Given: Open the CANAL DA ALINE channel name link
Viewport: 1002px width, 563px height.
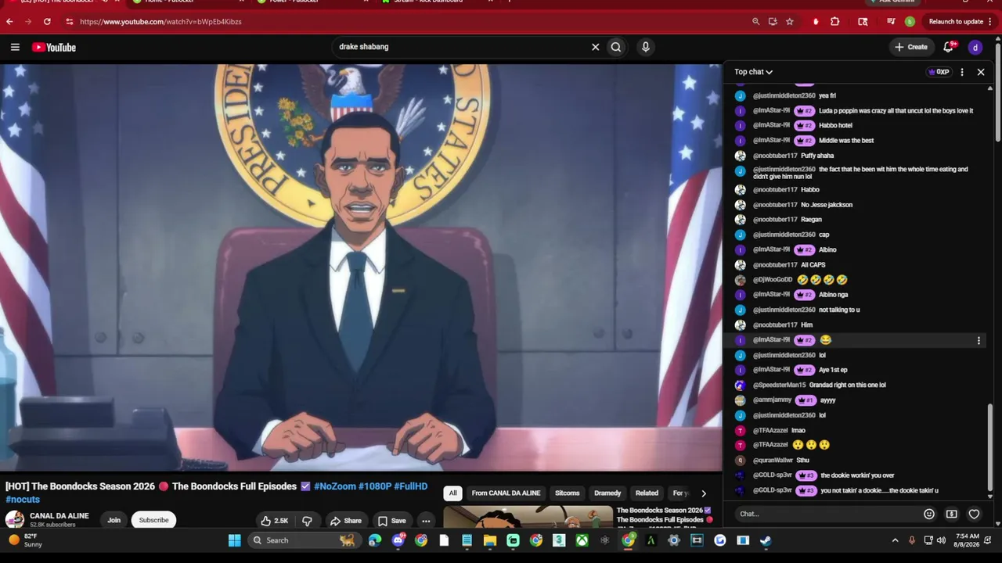Looking at the screenshot, I should pos(59,516).
